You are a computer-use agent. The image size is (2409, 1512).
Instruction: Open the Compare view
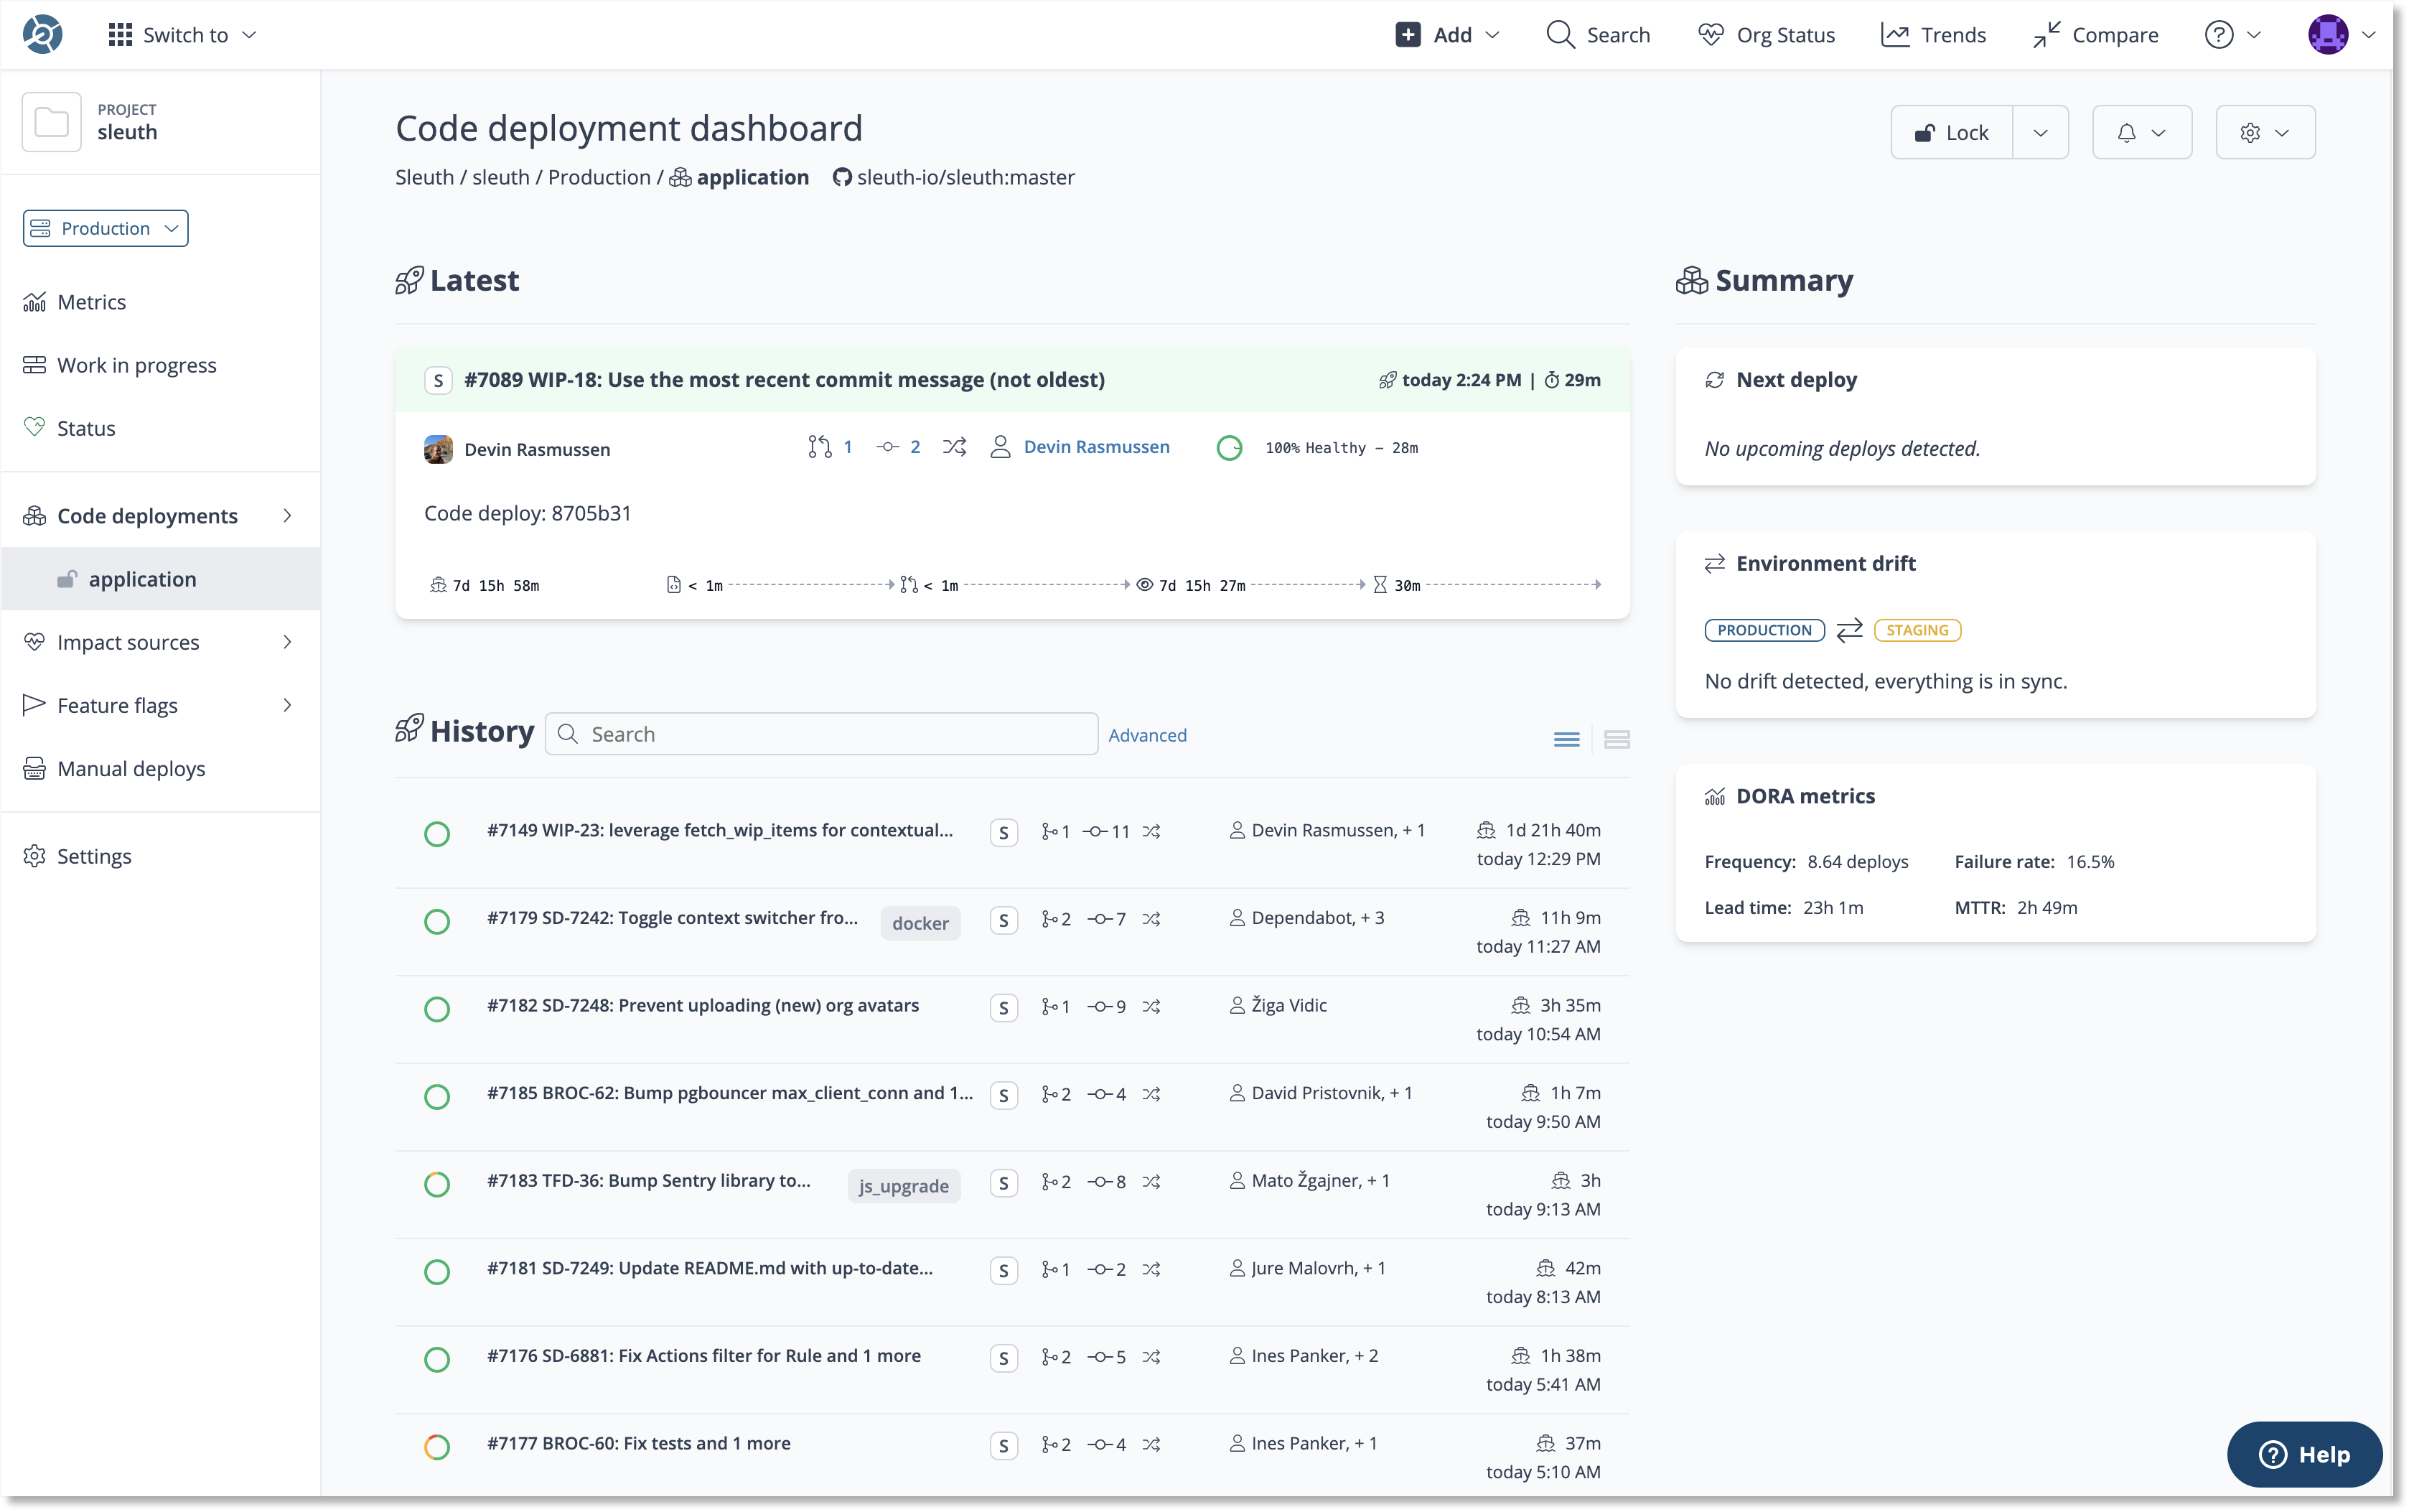click(x=2095, y=35)
